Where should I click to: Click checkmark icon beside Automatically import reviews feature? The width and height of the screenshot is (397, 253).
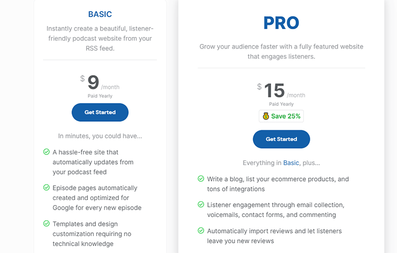(x=201, y=231)
